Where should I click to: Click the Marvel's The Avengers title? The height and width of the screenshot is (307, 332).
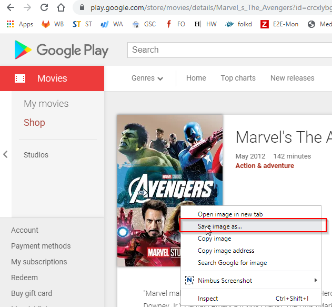(284, 137)
